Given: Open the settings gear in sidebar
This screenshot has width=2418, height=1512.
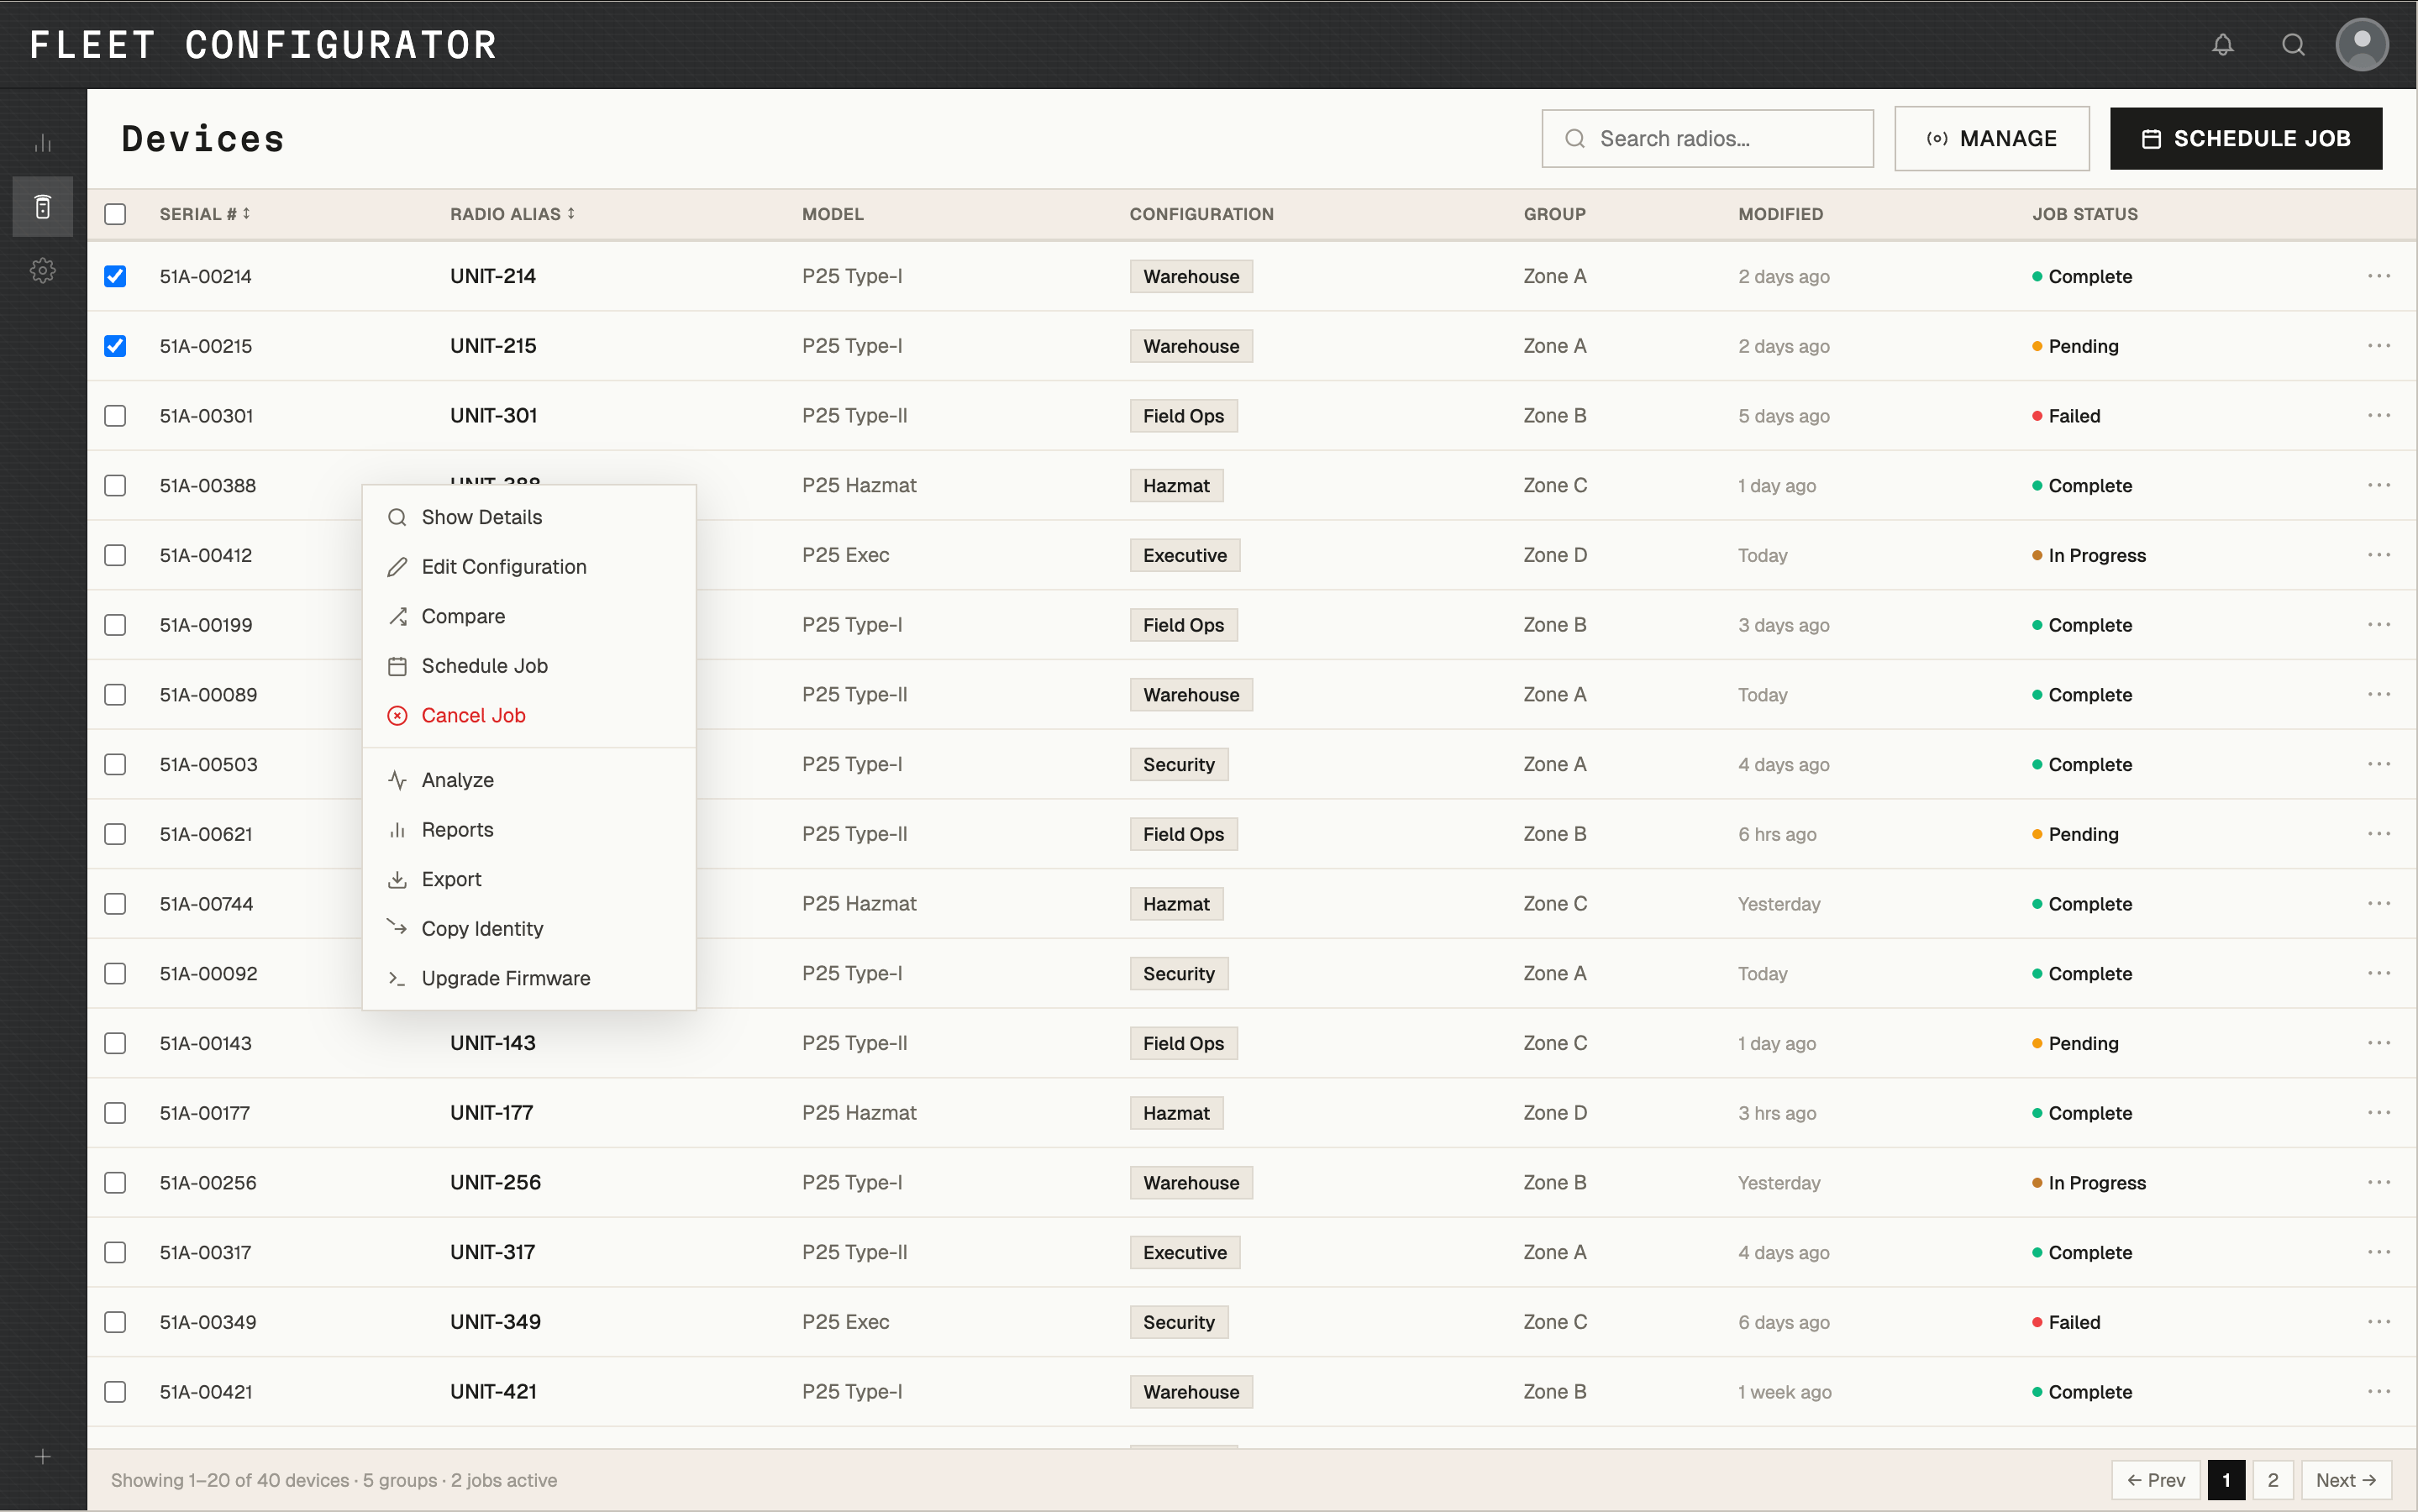Looking at the screenshot, I should (42, 270).
